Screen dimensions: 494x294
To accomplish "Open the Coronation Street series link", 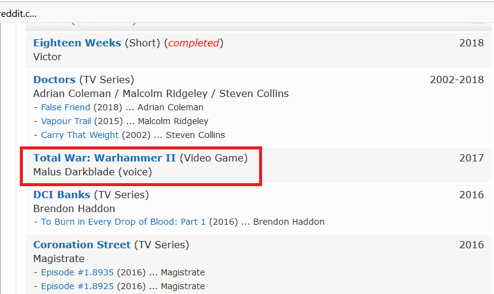I will tap(82, 245).
